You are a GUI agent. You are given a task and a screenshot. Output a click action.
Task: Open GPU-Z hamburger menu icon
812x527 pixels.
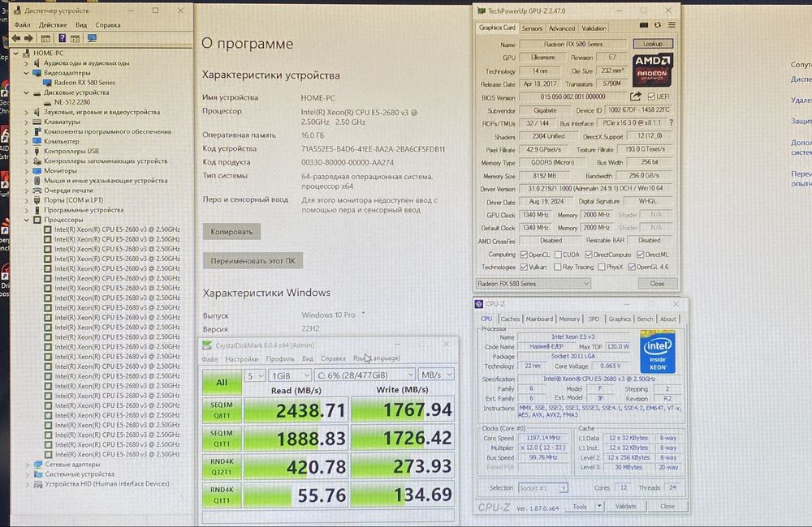point(672,25)
